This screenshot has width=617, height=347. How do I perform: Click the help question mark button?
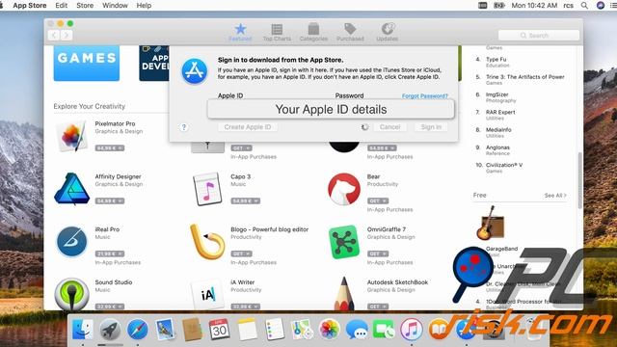tap(184, 127)
